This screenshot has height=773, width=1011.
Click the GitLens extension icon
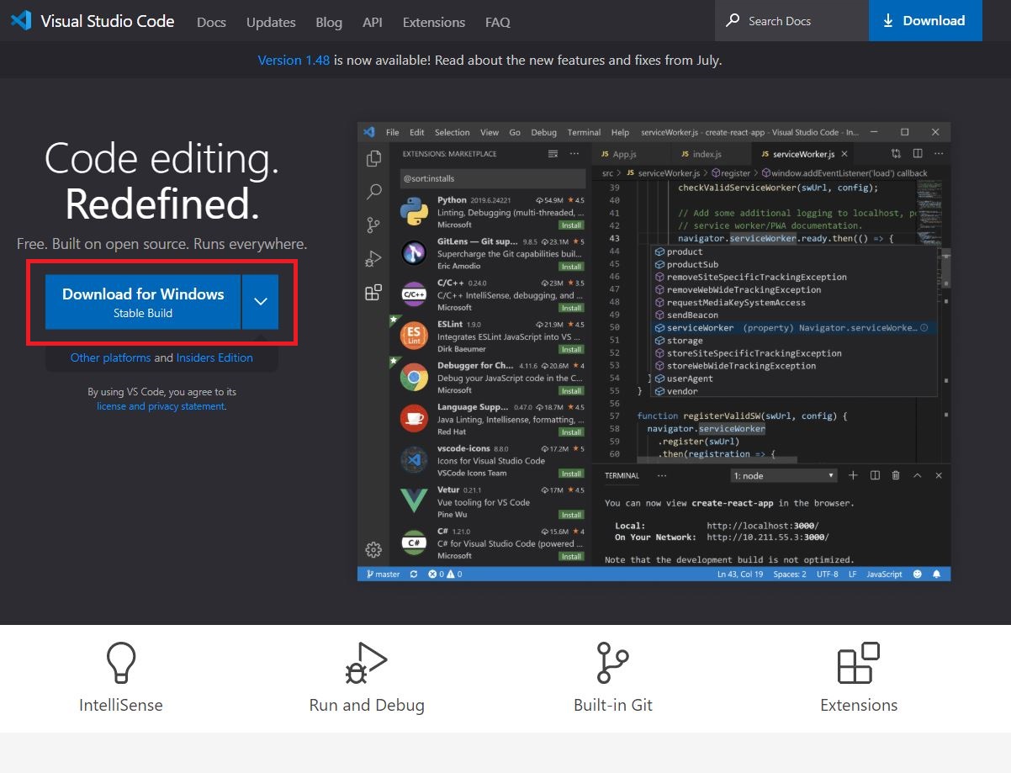tap(414, 252)
